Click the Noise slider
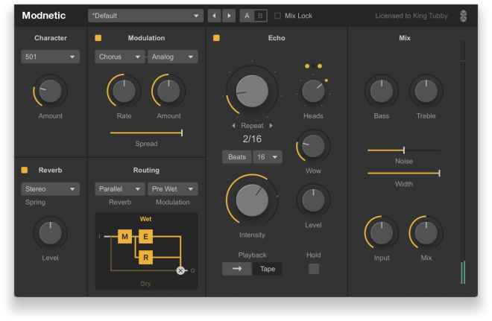 click(x=404, y=150)
